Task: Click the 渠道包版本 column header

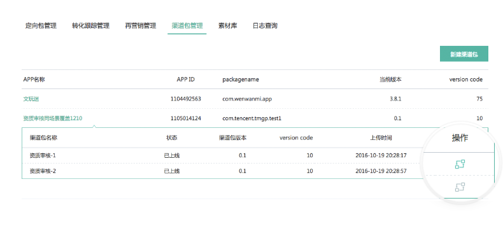Action: pos(233,138)
